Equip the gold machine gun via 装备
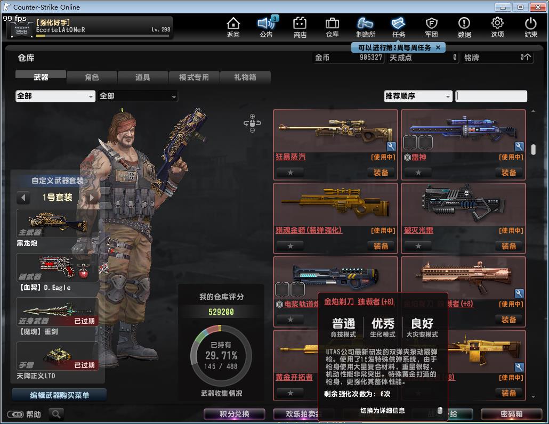This screenshot has height=424, width=549. pos(508,393)
